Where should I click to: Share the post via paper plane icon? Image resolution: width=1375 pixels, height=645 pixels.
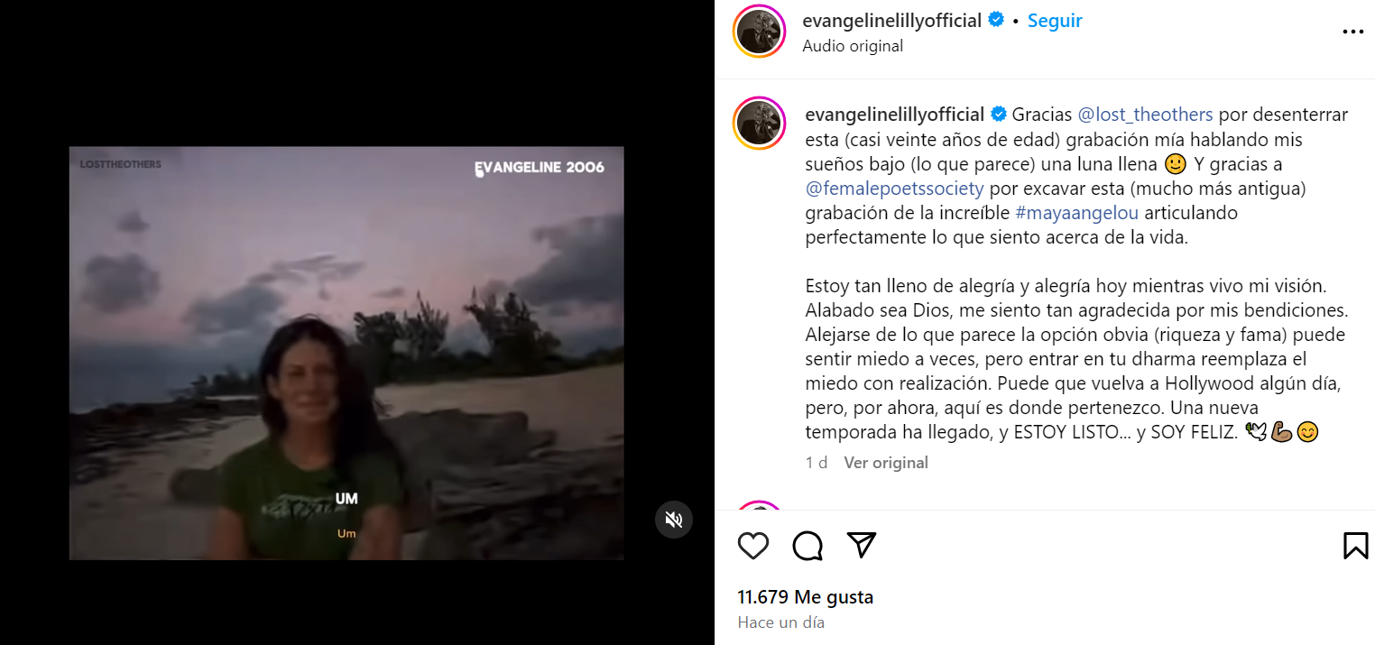[x=862, y=545]
